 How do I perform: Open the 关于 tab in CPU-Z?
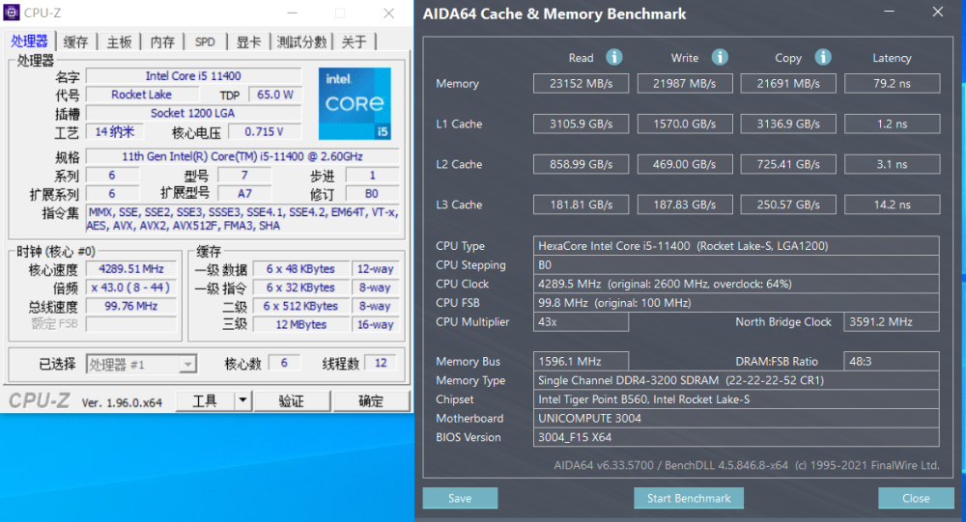pyautogui.click(x=355, y=41)
